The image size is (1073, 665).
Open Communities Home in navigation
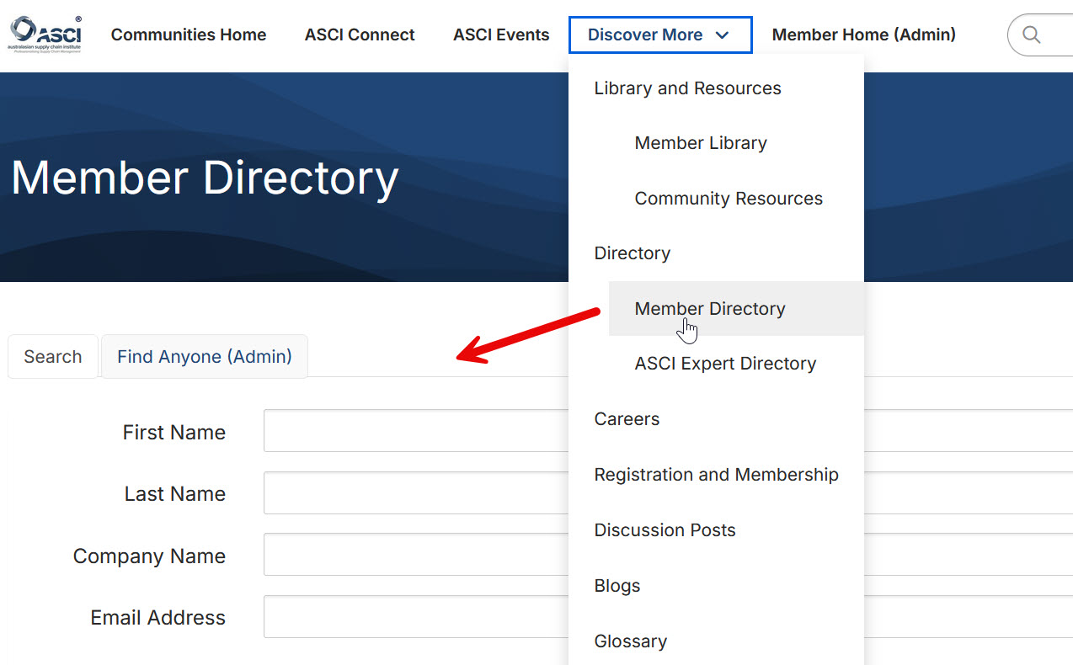coord(189,35)
